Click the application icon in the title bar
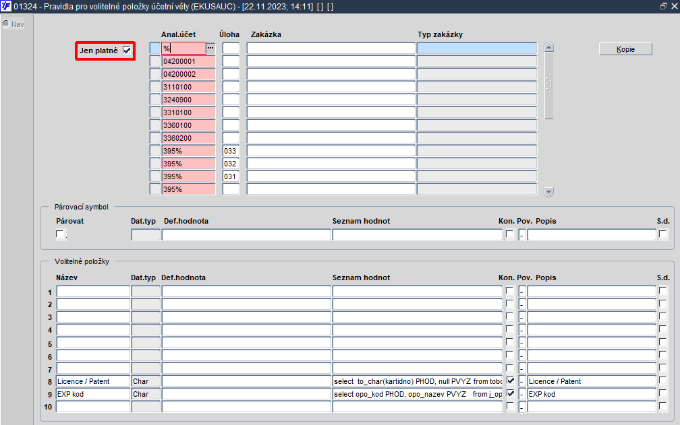Viewport: 680px width, 425px height. point(5,7)
